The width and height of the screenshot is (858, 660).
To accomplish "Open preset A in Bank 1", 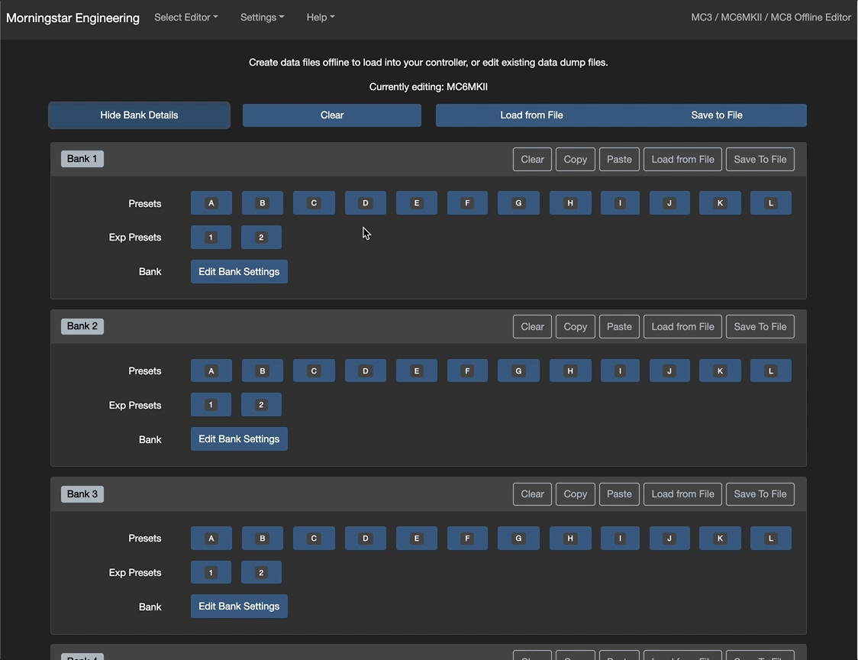I will 211,203.
